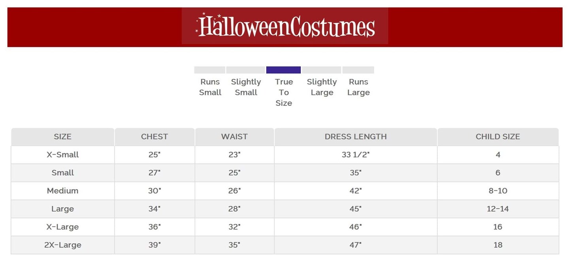Click the SIZE column header
569x265 pixels.
(x=63, y=137)
